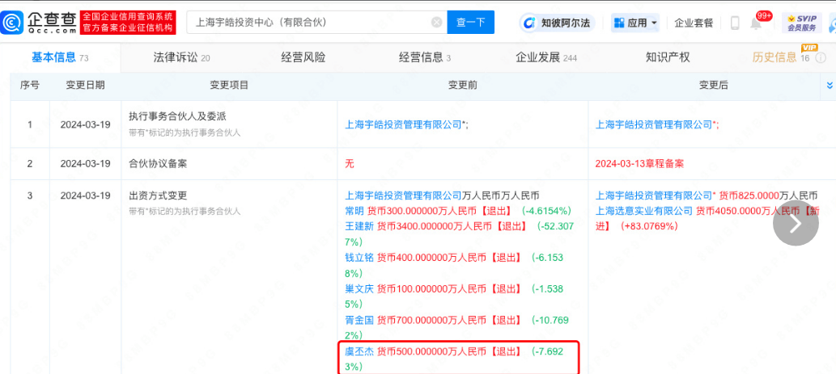Open 钱立铭 person link
Screen dimensions: 836x374
click(360, 258)
